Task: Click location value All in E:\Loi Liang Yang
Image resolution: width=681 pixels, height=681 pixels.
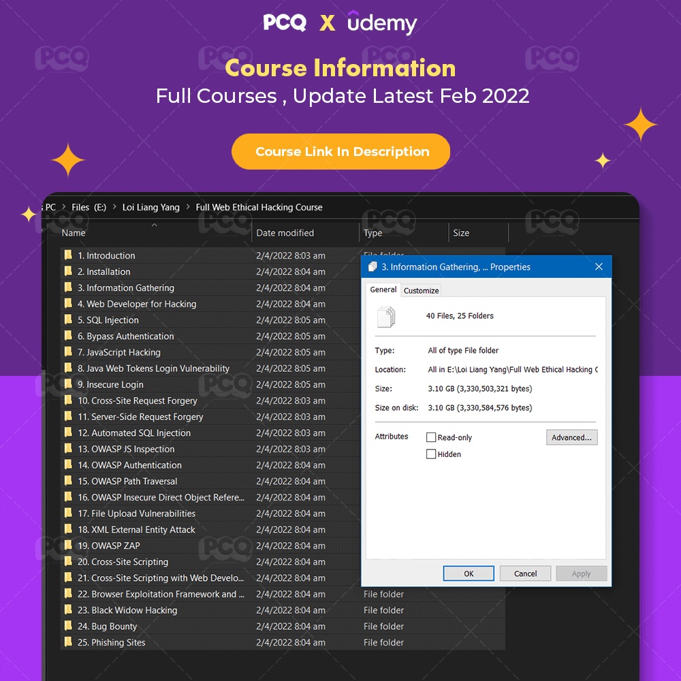Action: (x=513, y=369)
